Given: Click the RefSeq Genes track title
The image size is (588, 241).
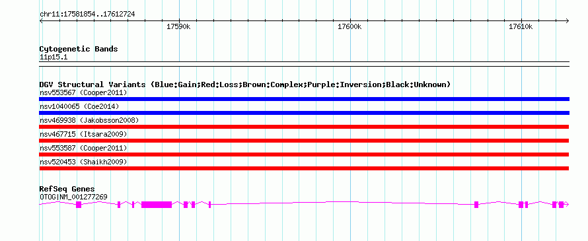Looking at the screenshot, I should coord(67,189).
